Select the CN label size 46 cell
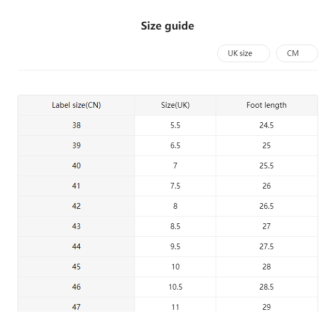The height and width of the screenshot is (329, 331). pos(77,287)
